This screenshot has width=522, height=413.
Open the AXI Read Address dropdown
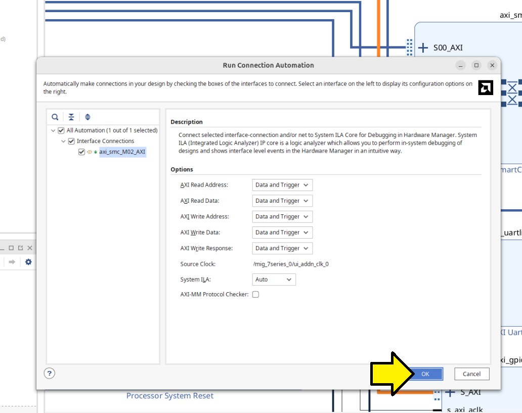(282, 185)
